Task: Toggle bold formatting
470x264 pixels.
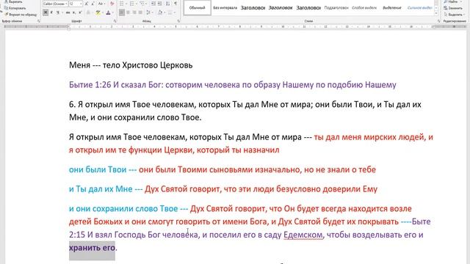Action: click(x=46, y=12)
